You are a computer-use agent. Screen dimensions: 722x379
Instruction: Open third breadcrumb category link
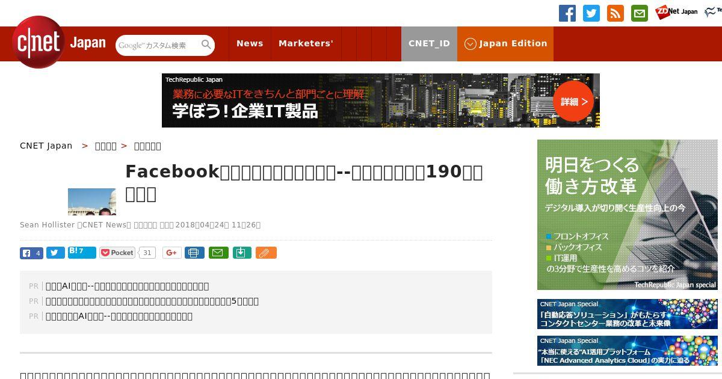147,146
